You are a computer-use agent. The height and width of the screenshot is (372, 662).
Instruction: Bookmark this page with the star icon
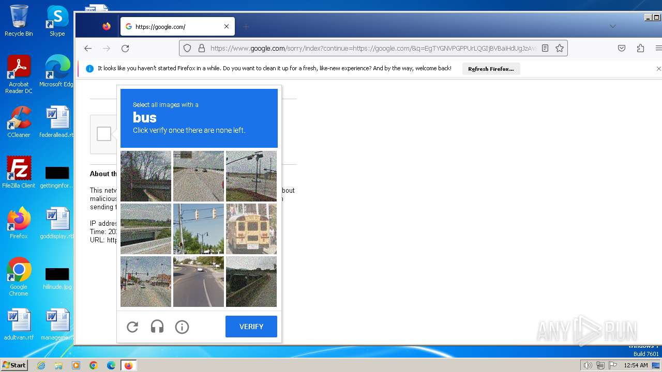pos(560,48)
